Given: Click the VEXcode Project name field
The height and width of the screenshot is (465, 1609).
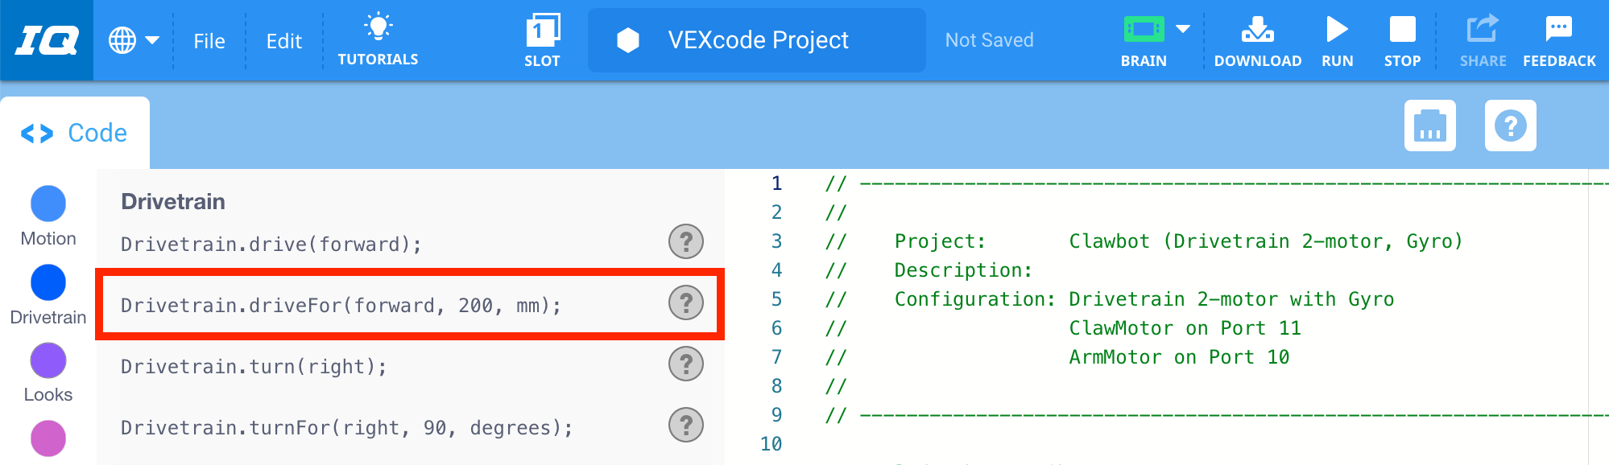Looking at the screenshot, I should point(757,40).
